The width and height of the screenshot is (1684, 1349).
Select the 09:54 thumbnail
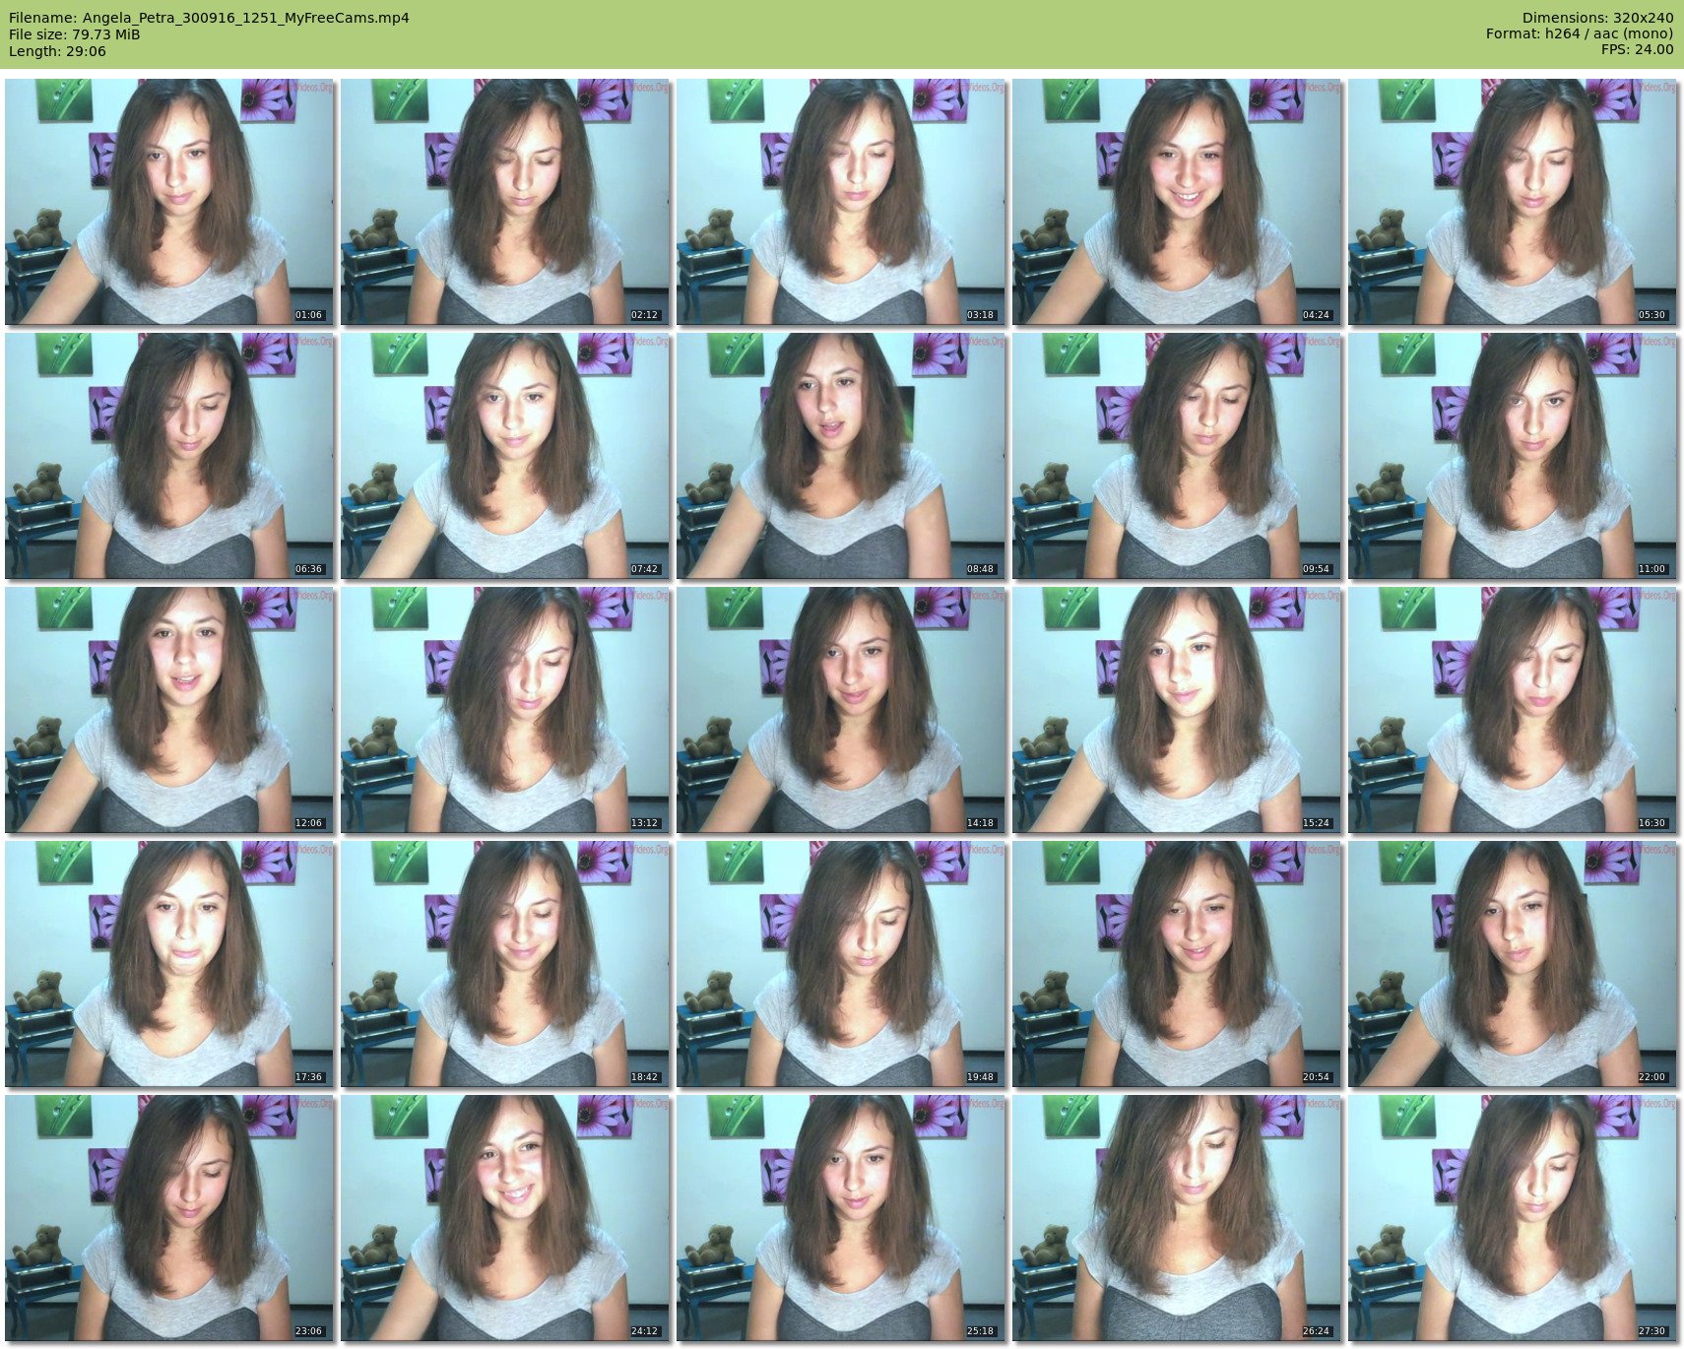[1177, 456]
